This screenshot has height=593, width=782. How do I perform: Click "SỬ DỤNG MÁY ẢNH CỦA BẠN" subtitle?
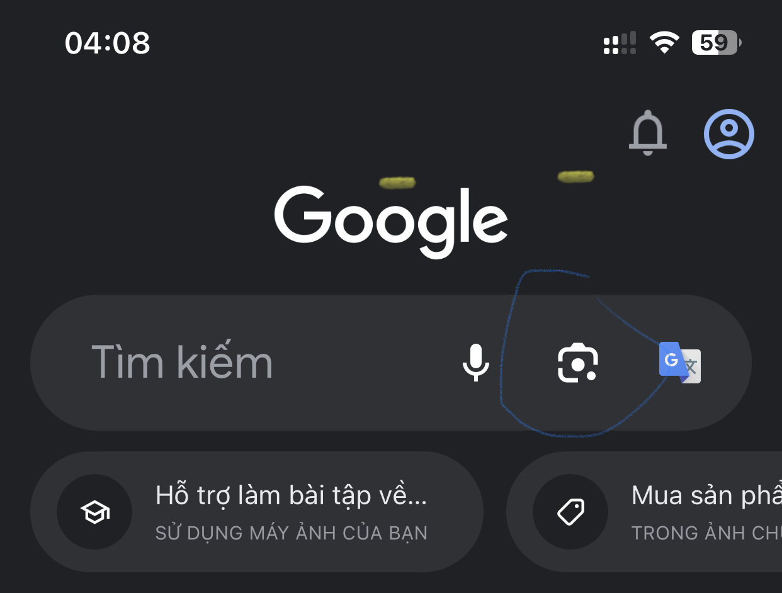292,533
